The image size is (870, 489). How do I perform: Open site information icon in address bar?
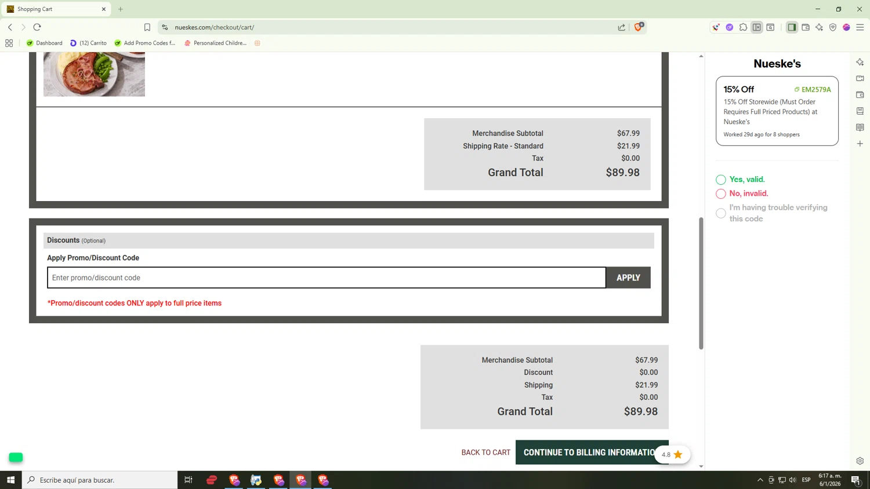coord(165,27)
